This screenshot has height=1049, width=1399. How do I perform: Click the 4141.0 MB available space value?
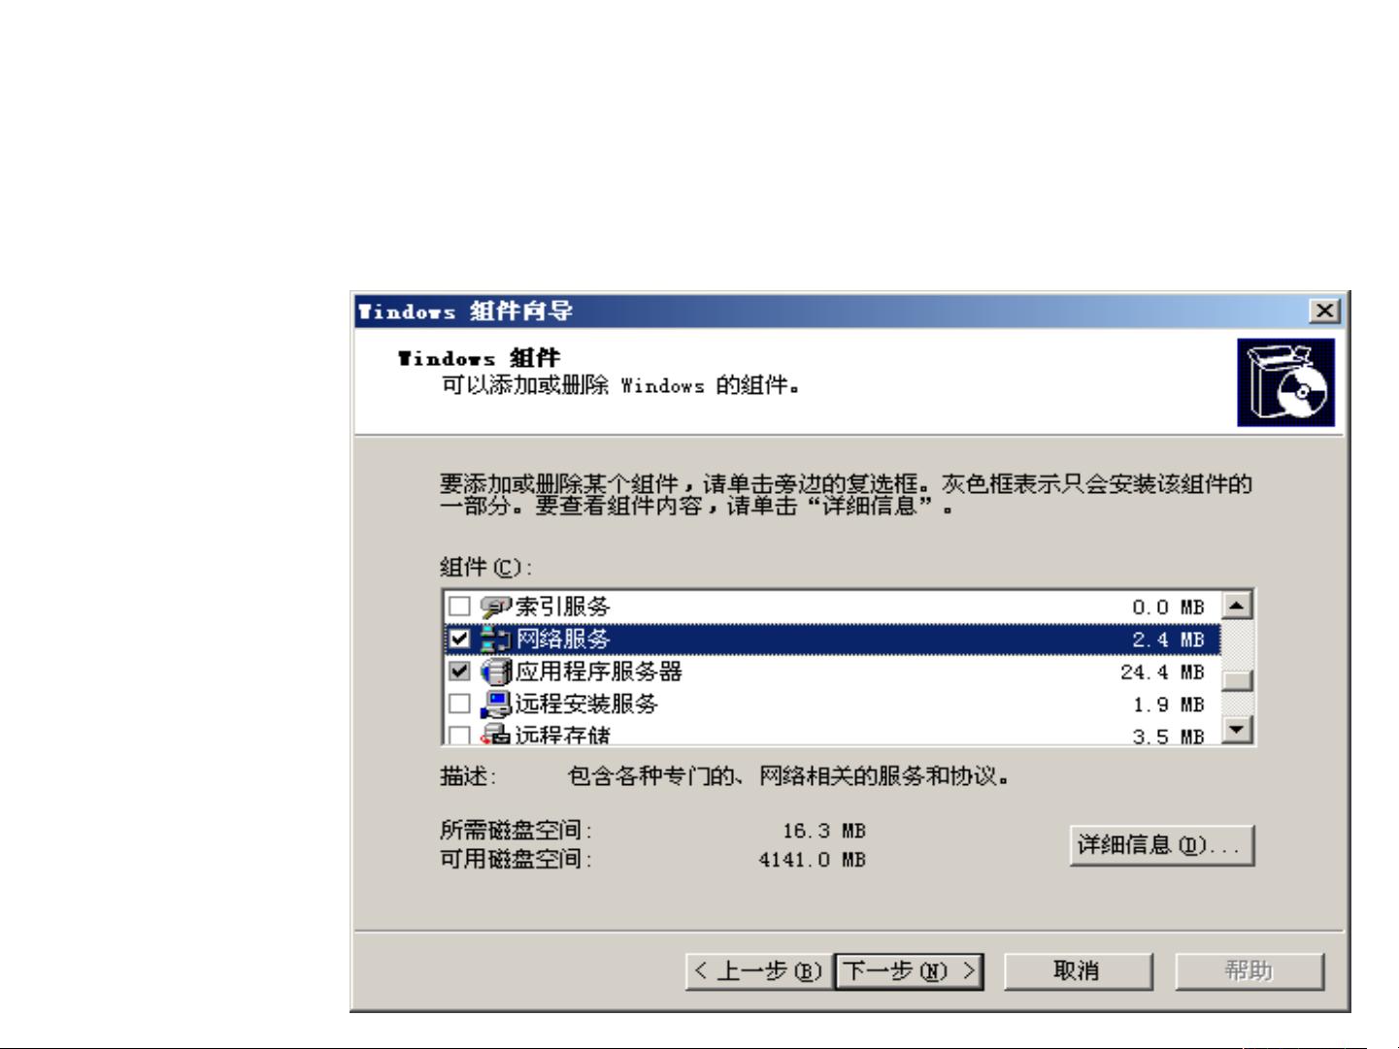pyautogui.click(x=813, y=860)
